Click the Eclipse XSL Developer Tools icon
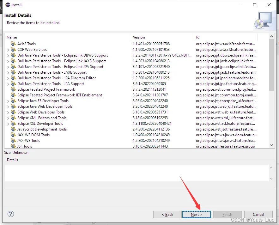 coord(13,124)
